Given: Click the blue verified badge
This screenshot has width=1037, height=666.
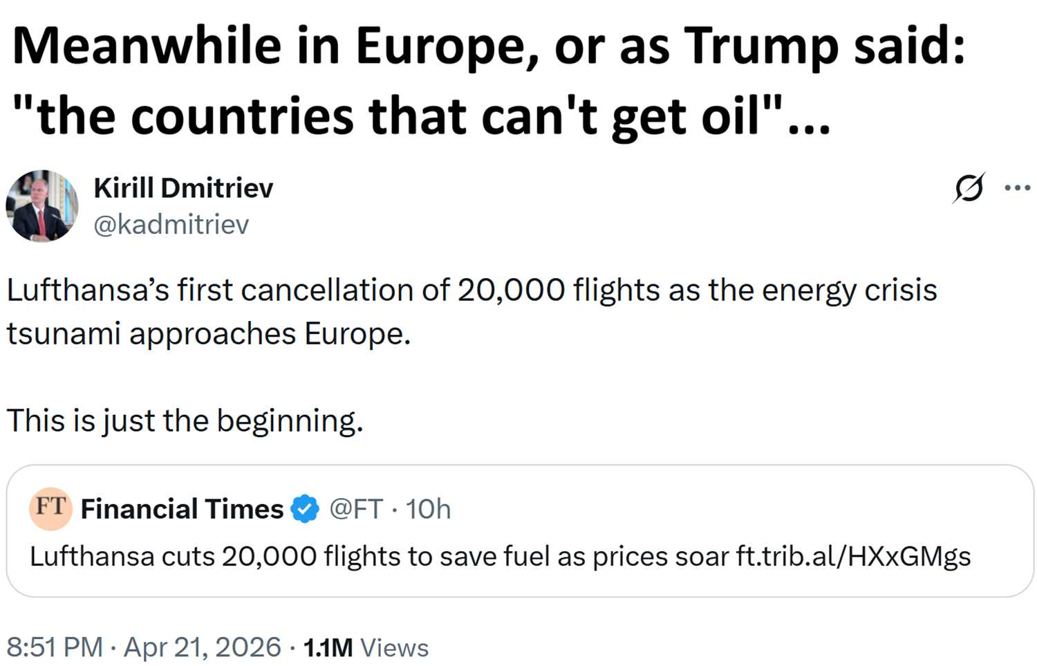Looking at the screenshot, I should point(304,509).
